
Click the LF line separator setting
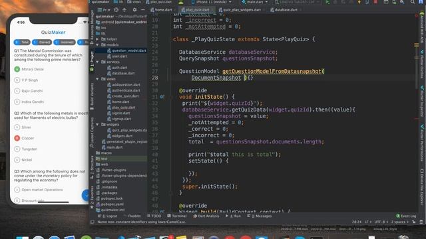[x=368, y=222]
